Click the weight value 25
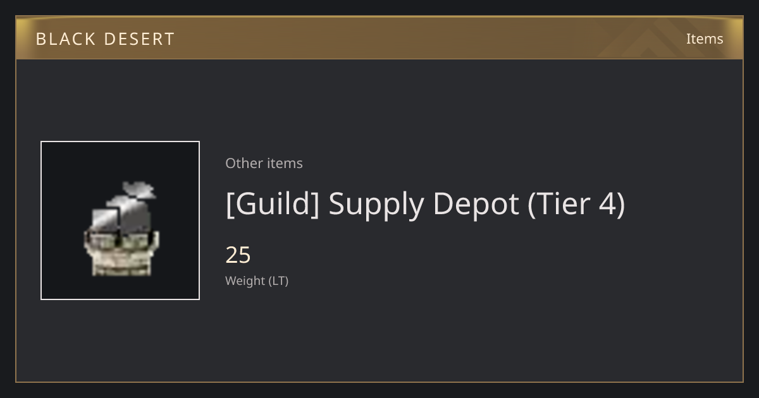This screenshot has width=759, height=398. [x=238, y=255]
